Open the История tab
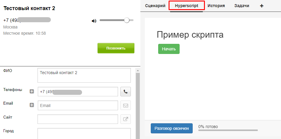The height and width of the screenshot is (139, 281). click(216, 6)
